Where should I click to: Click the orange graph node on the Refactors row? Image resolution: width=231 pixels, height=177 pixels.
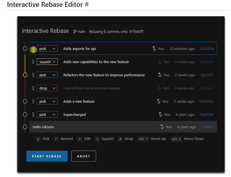[x=25, y=75]
